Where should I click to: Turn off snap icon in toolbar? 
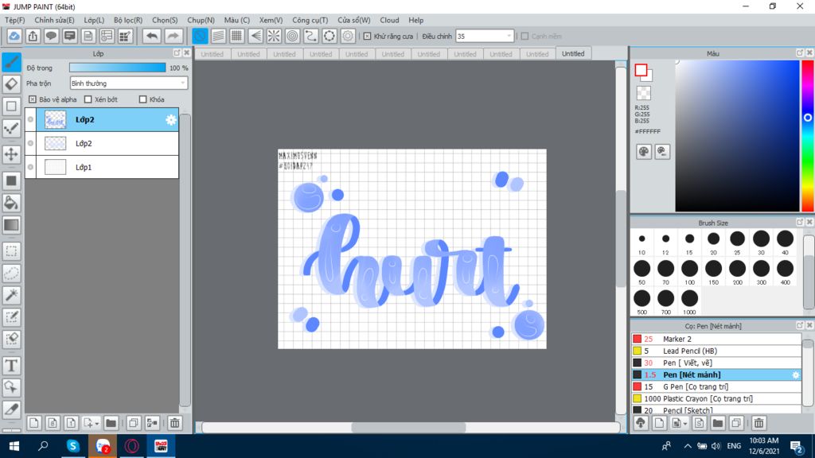click(200, 36)
